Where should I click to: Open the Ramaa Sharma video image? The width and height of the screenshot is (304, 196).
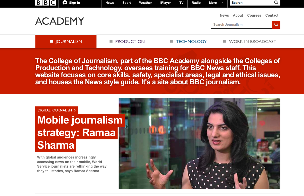(x=199, y=144)
